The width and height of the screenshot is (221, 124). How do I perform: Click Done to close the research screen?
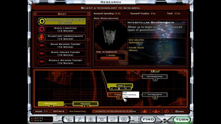tap(180, 111)
